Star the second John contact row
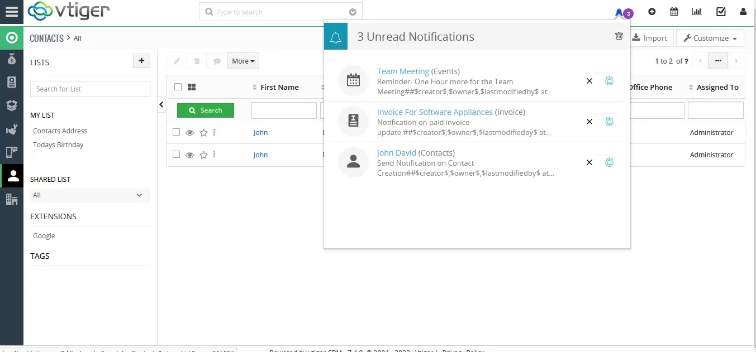Image resolution: width=756 pixels, height=352 pixels. (203, 155)
